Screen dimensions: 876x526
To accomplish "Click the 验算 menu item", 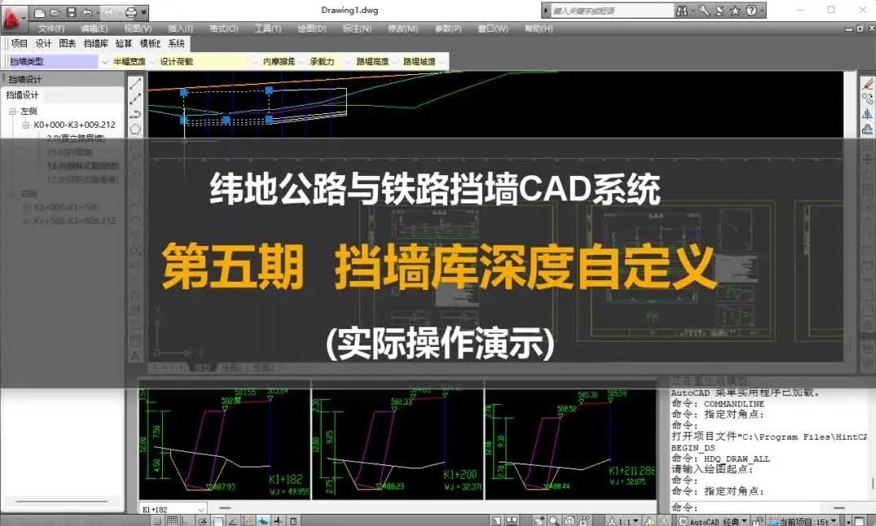I will point(124,44).
